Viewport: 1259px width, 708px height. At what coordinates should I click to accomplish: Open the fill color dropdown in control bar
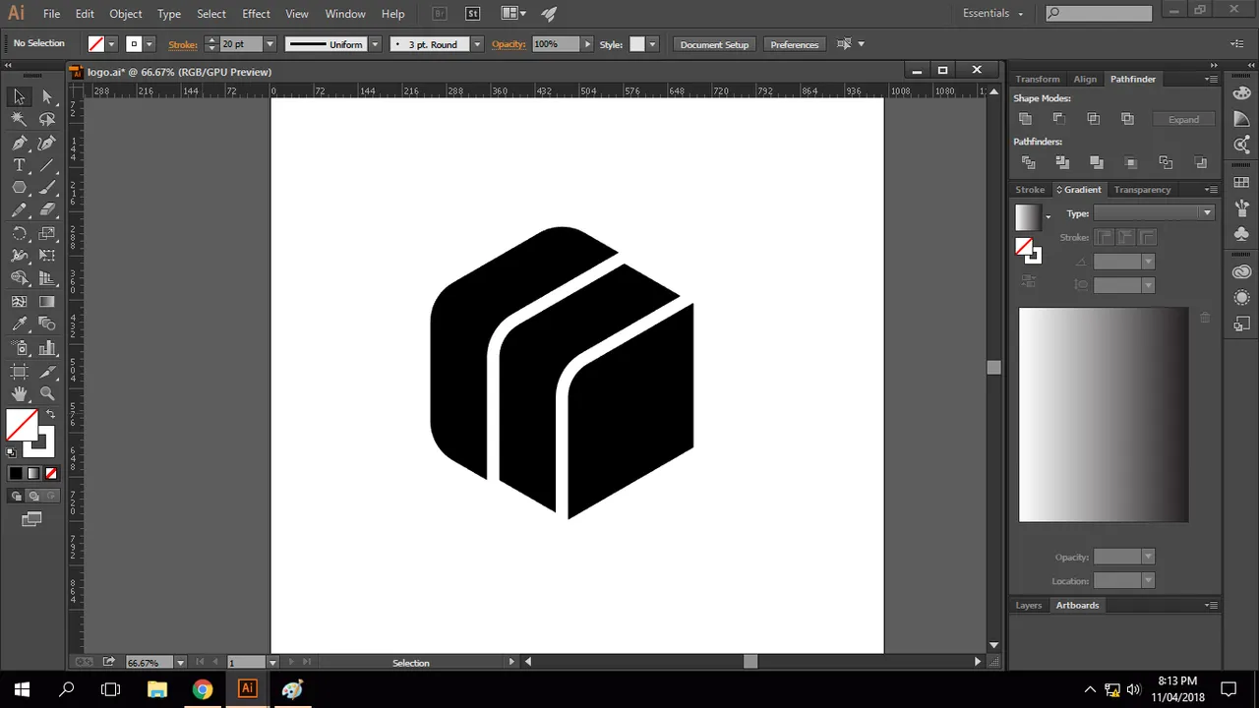(111, 44)
